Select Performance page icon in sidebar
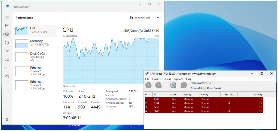This screenshot has width=278, height=131. click(x=7, y=34)
